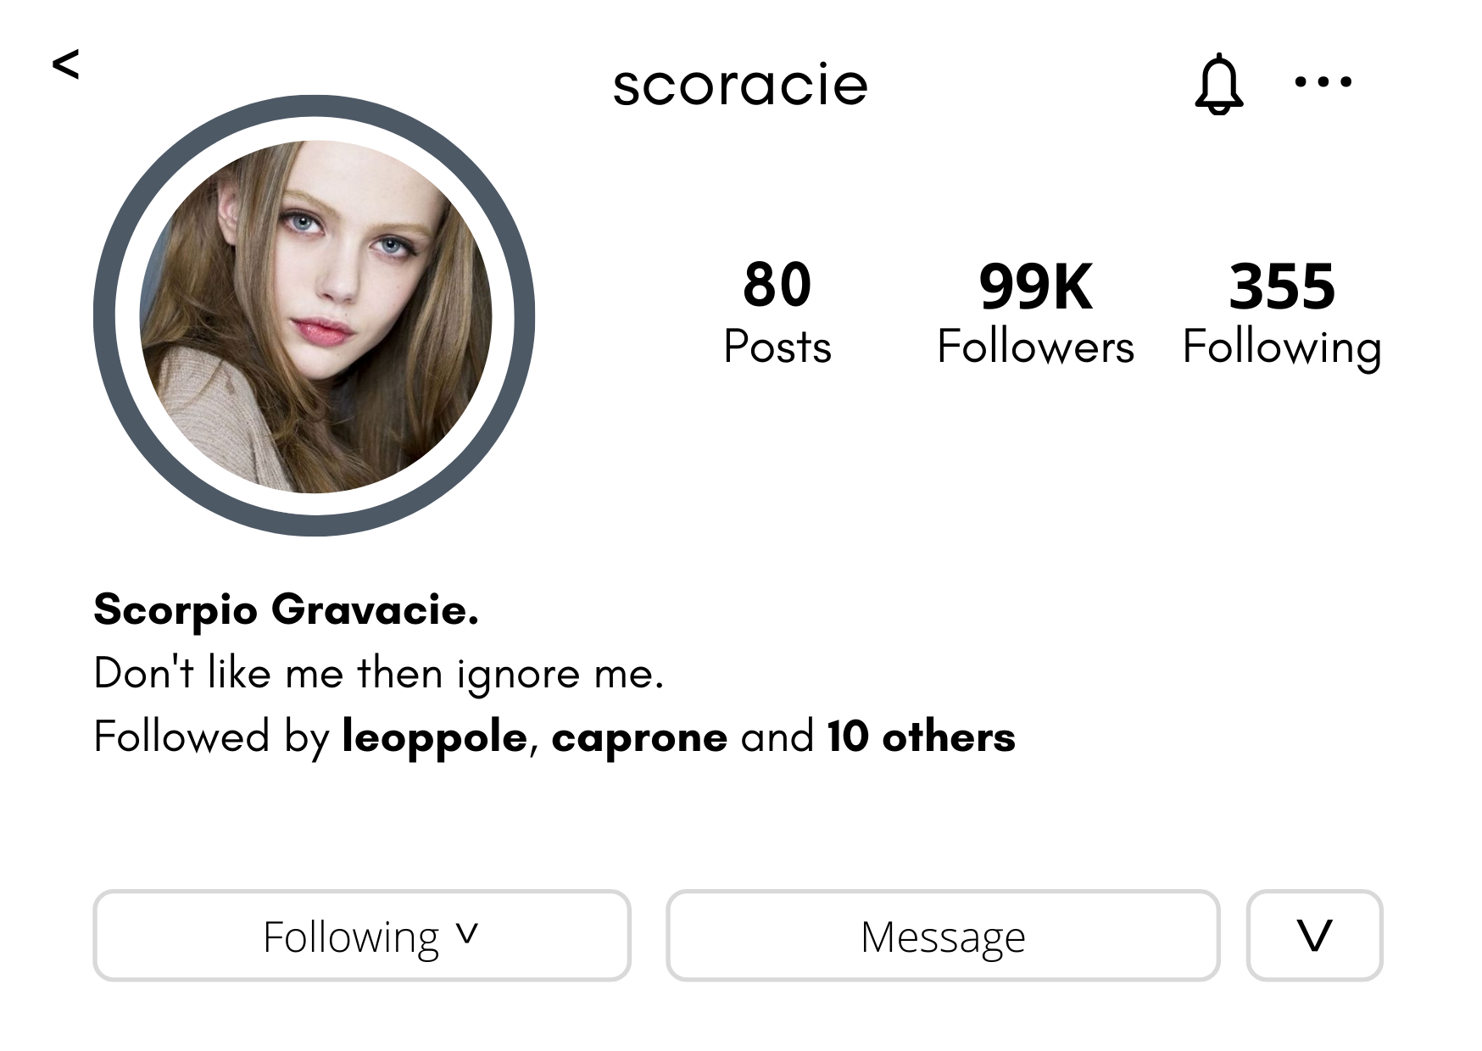Click the Message button
1482x1051 pixels.
pyautogui.click(x=943, y=936)
